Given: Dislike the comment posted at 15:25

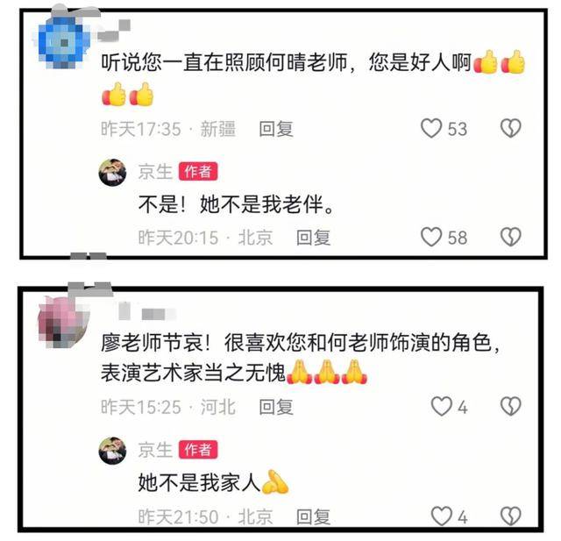Looking at the screenshot, I should [510, 407].
